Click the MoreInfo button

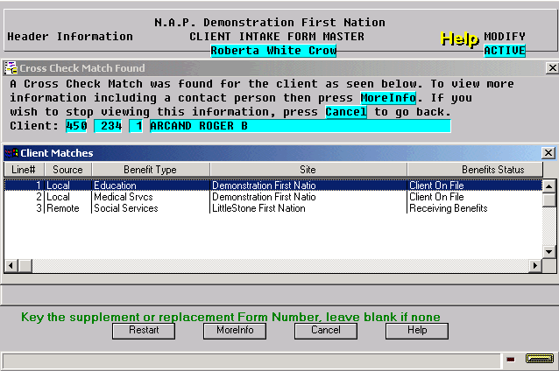tap(235, 331)
